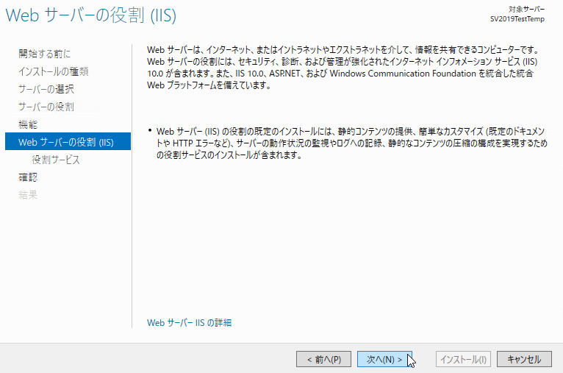This screenshot has width=563, height=373.
Task: Click the Web サーバーの役割 (IIS) page title
Action: click(x=91, y=15)
